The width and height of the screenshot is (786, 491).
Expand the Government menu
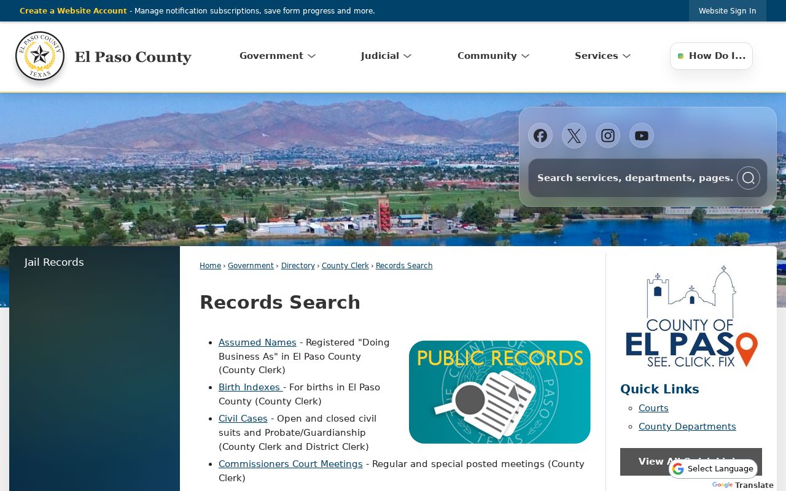pyautogui.click(x=278, y=56)
